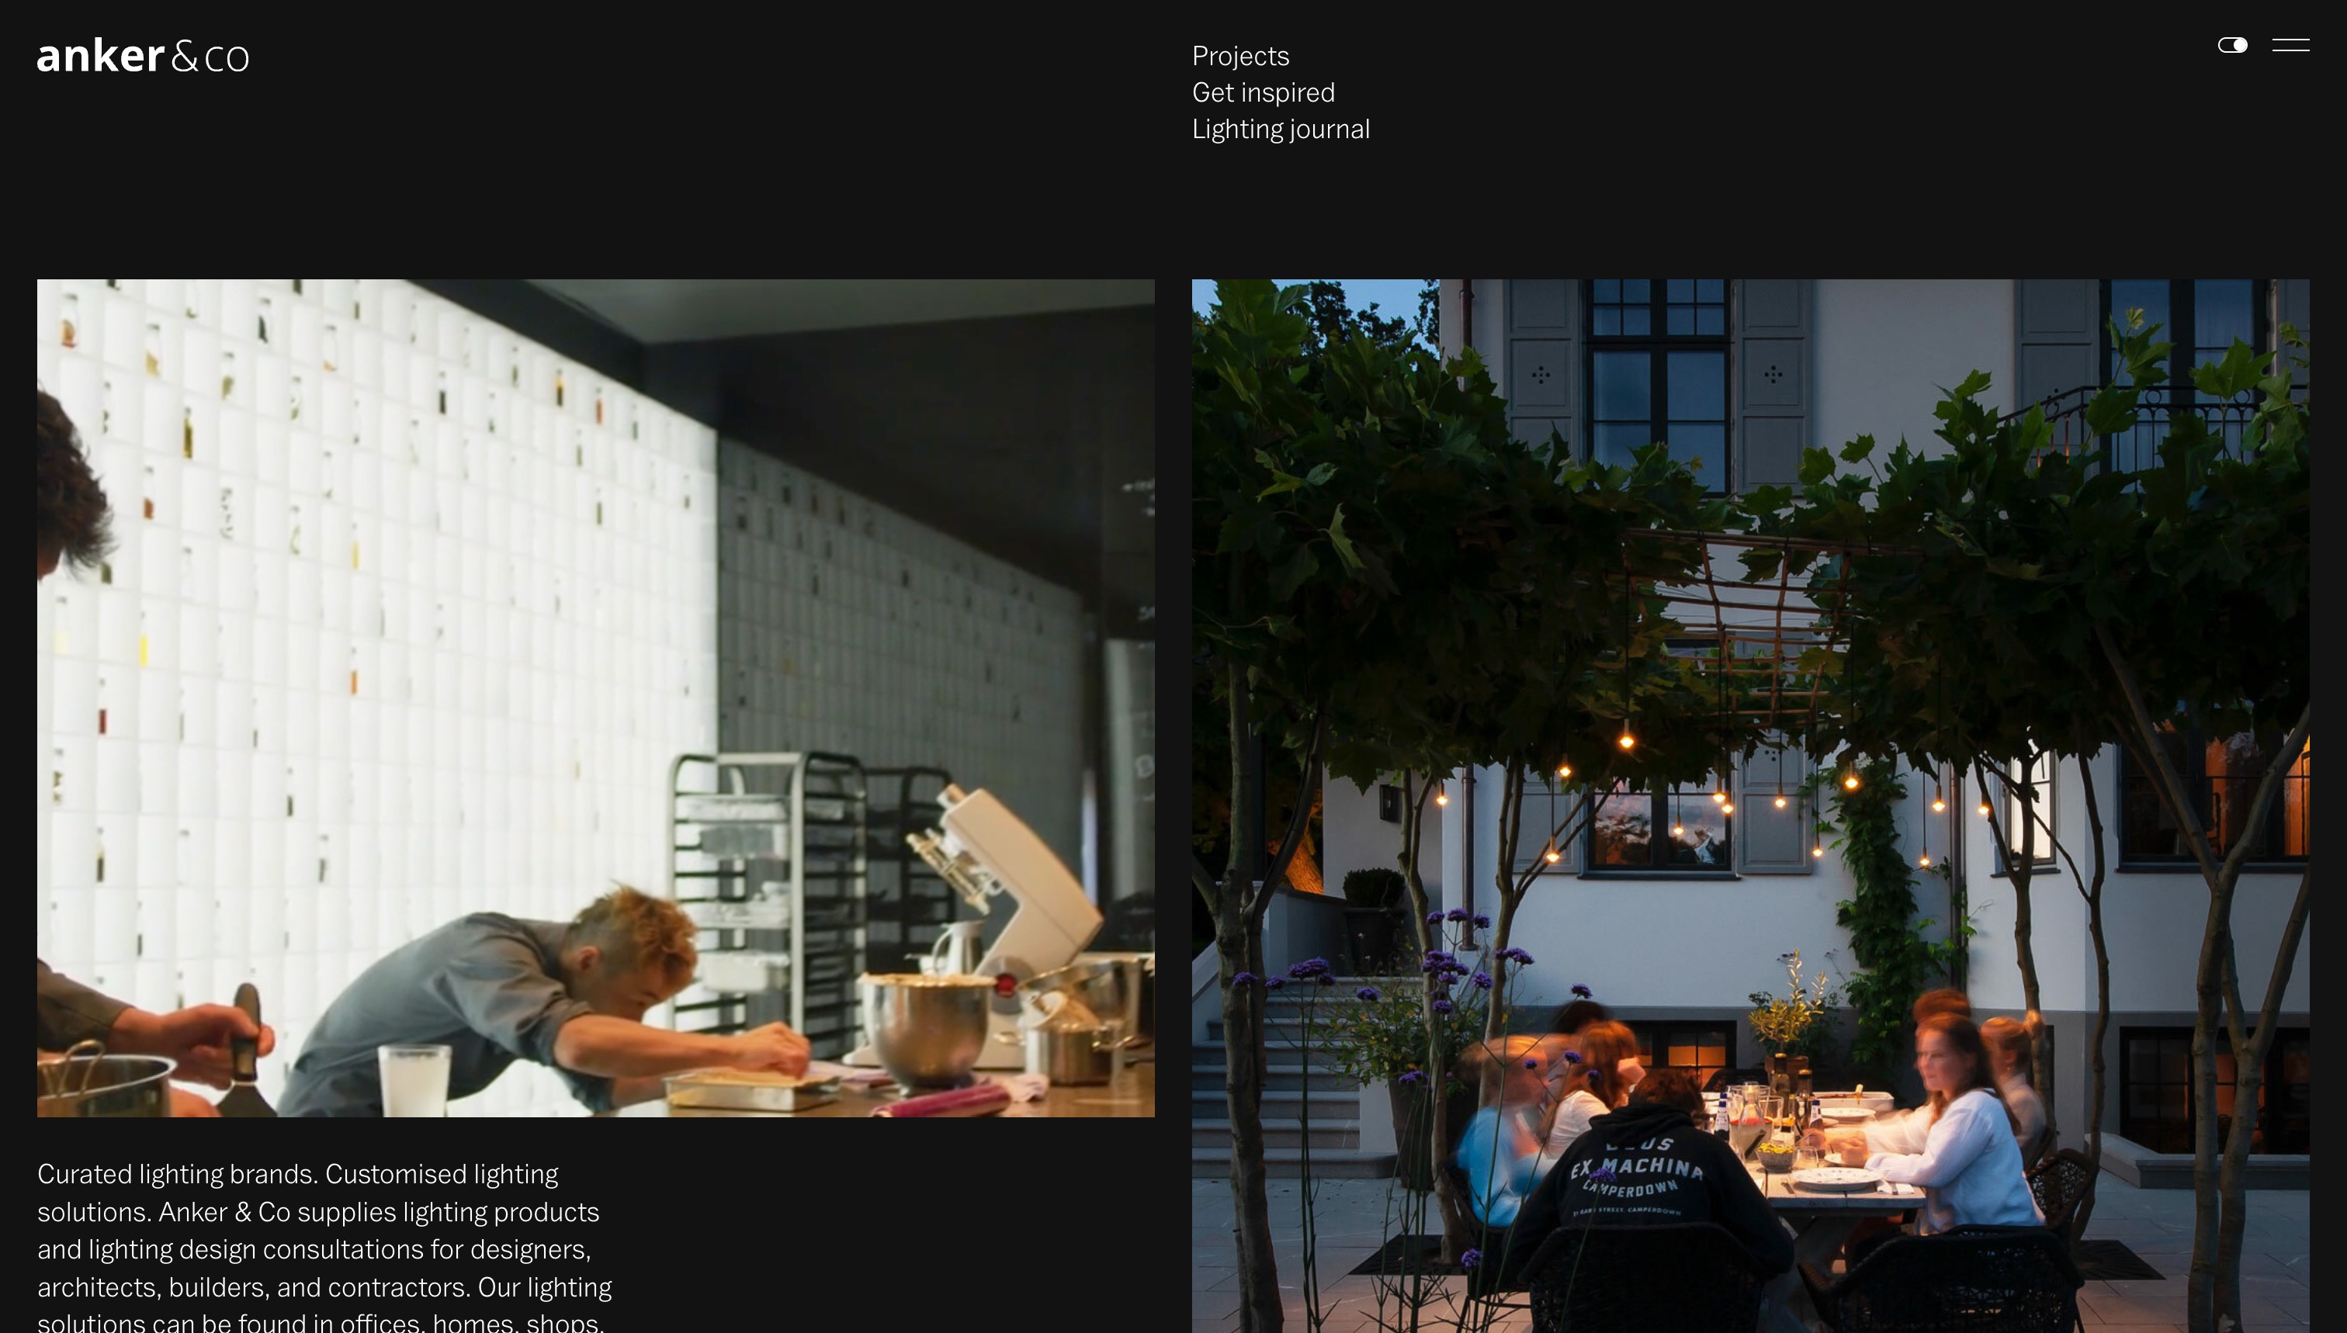The width and height of the screenshot is (2347, 1333).
Task: Click the white knob of theme toggle
Action: (2239, 45)
